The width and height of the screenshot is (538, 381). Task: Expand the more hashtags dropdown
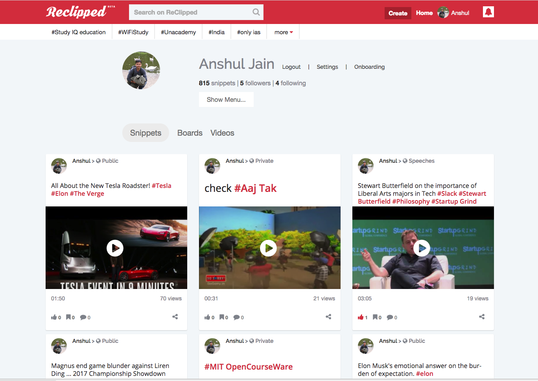coord(284,32)
